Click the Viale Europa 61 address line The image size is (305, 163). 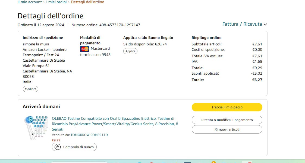tap(36, 66)
